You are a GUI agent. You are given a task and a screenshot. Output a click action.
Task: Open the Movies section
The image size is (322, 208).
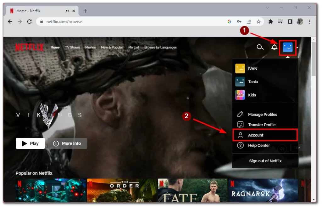(x=90, y=47)
